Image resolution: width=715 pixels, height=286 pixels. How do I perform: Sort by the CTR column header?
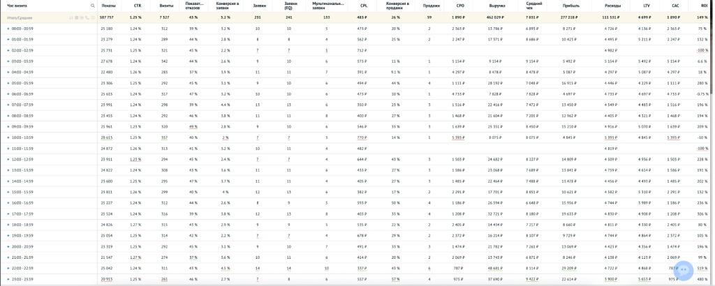[x=136, y=6]
